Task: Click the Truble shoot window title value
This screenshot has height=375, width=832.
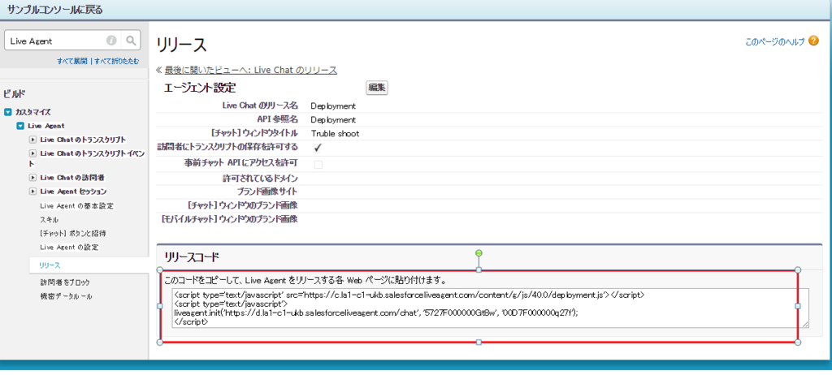Action: click(x=335, y=134)
